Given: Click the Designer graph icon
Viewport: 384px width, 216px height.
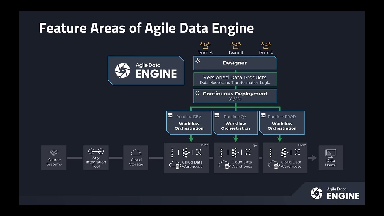Looking at the screenshot, I should tap(198, 60).
